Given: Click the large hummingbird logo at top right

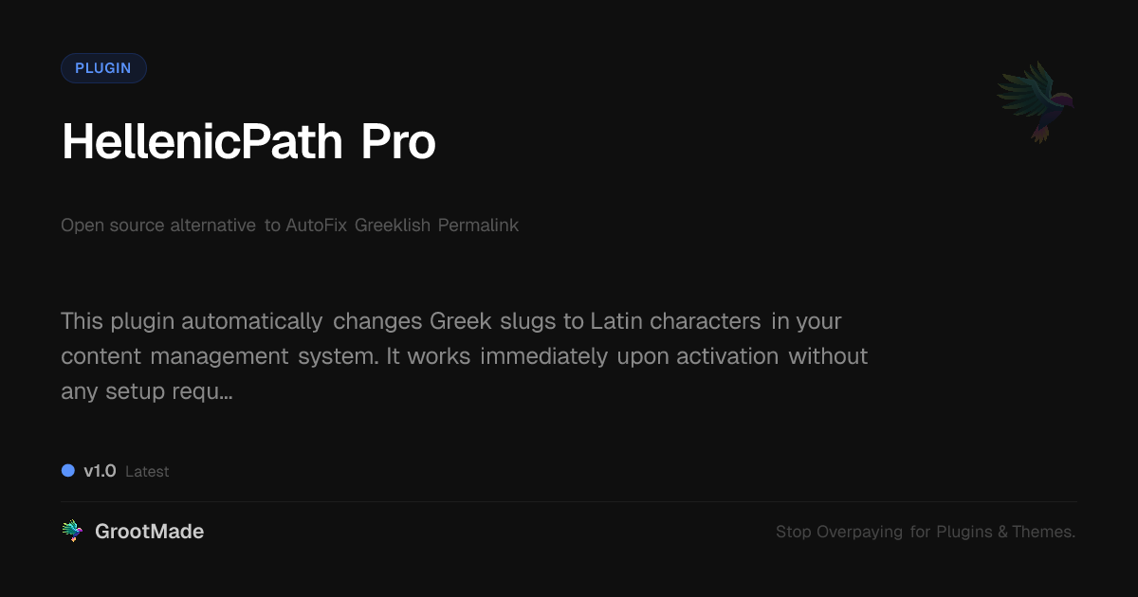Looking at the screenshot, I should [x=1036, y=101].
